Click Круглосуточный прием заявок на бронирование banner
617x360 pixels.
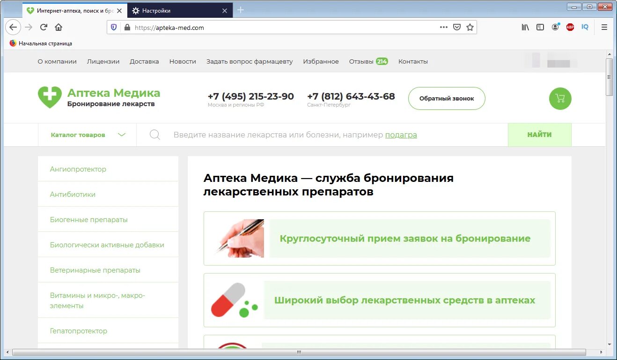tap(380, 238)
